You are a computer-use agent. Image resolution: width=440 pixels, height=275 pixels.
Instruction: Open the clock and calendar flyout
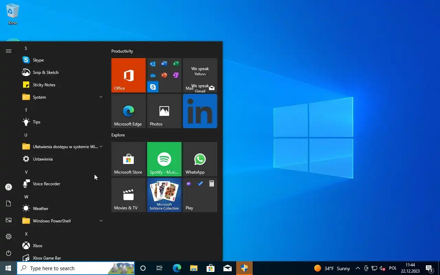point(410,268)
